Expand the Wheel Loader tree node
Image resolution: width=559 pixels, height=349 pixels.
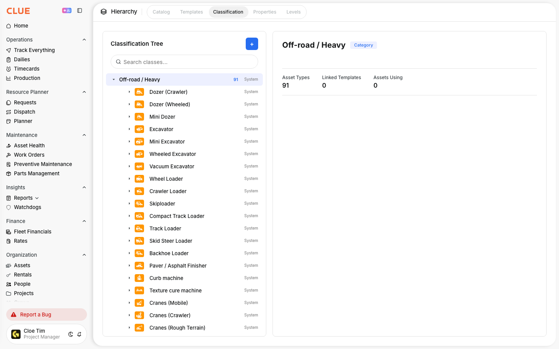point(129,179)
